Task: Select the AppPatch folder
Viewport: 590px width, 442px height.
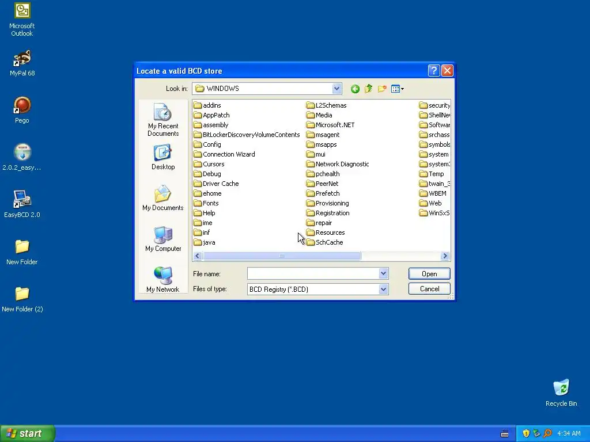Action: tap(211, 115)
